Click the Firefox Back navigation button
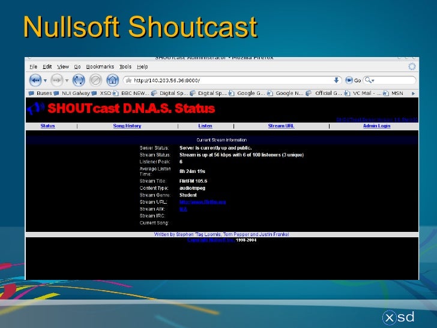The image size is (437, 328). (x=35, y=80)
